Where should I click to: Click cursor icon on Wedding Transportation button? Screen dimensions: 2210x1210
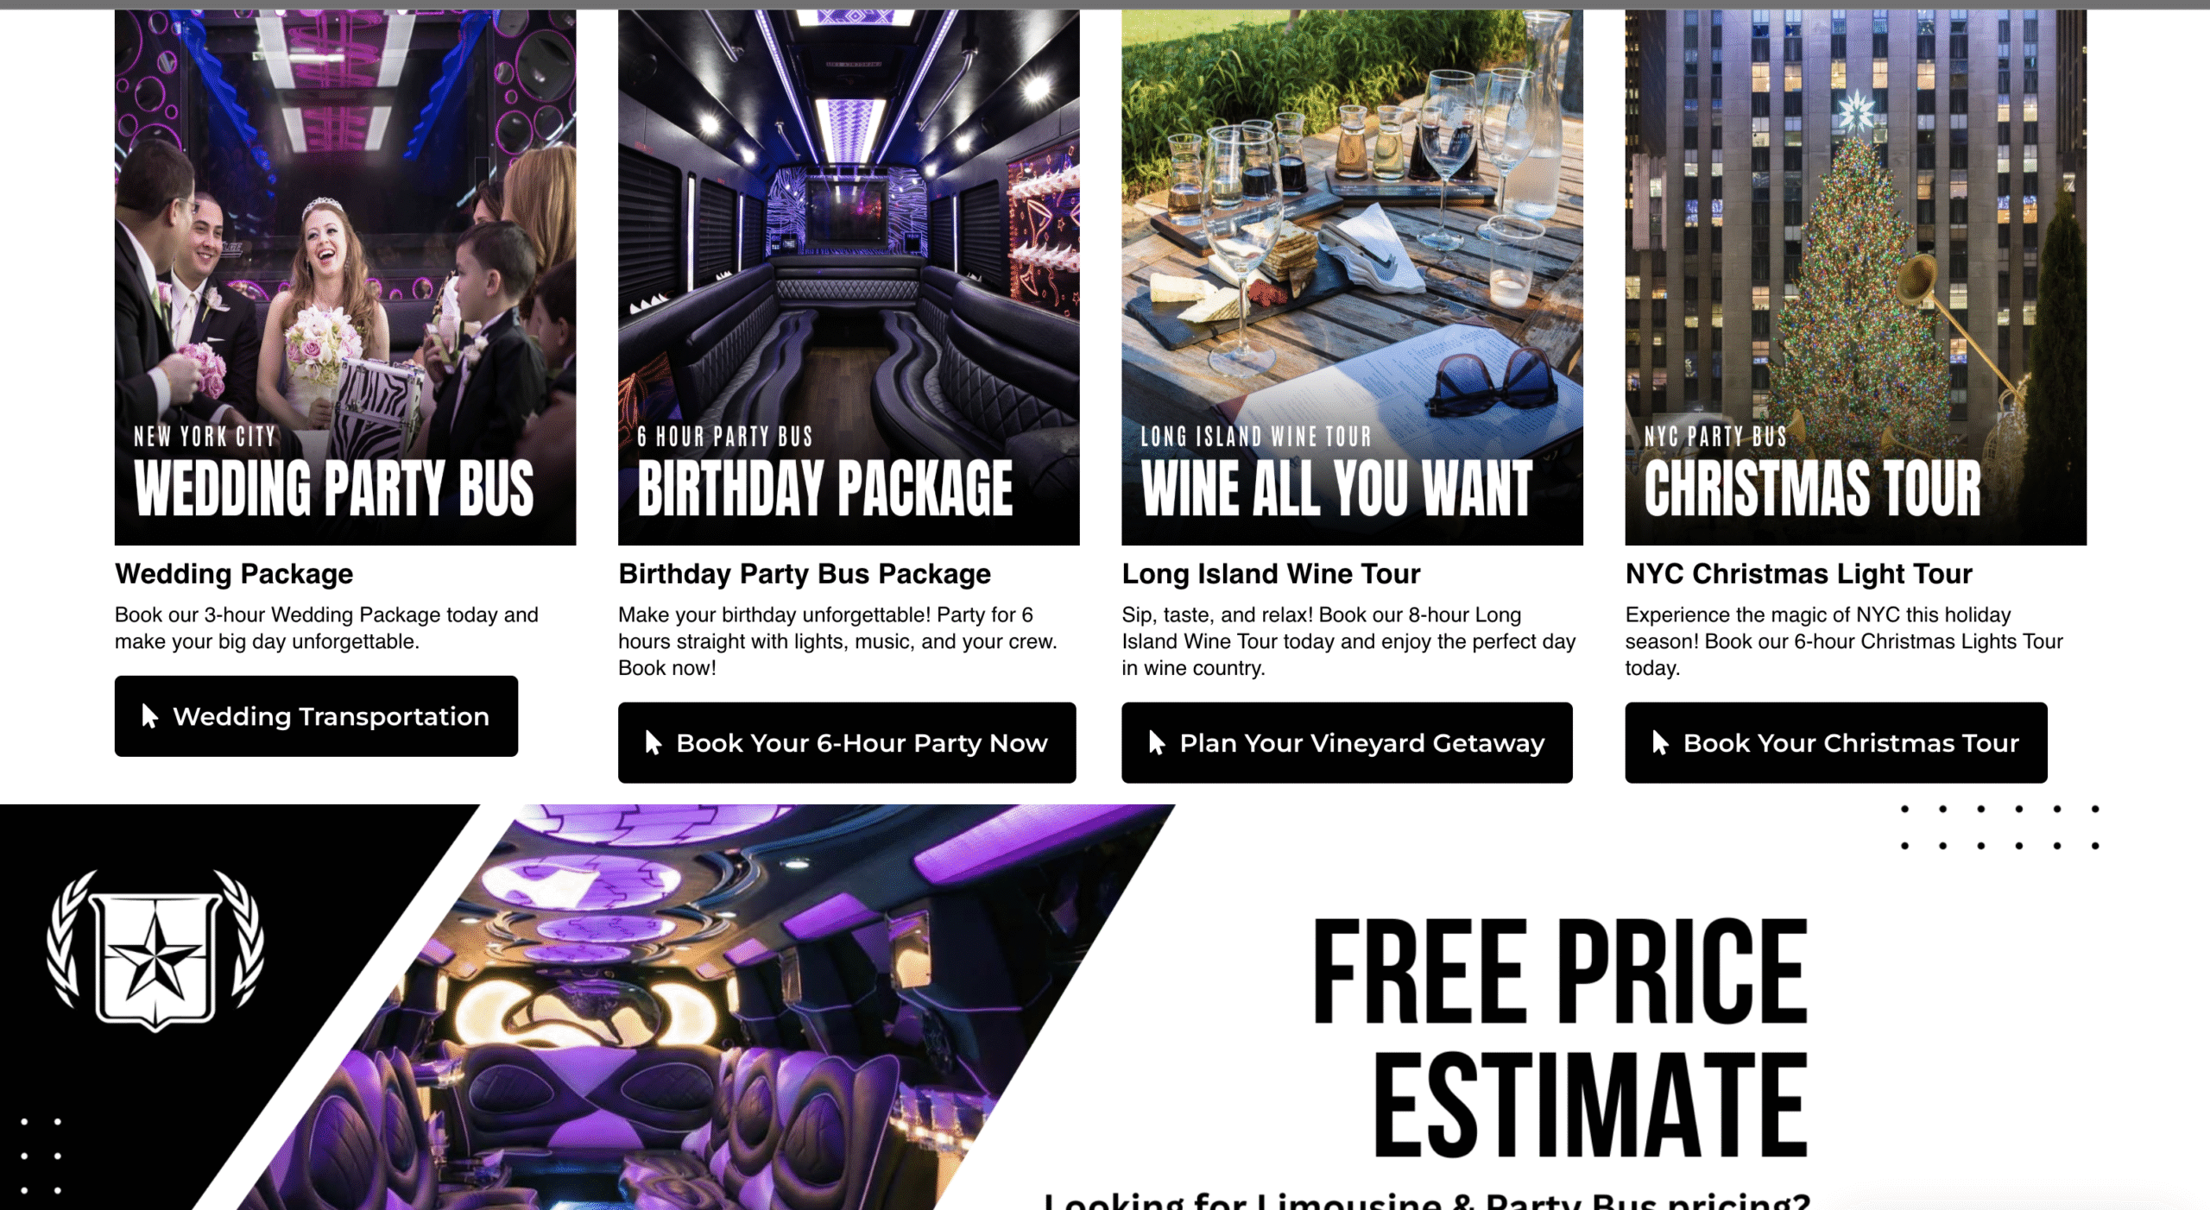(x=150, y=716)
